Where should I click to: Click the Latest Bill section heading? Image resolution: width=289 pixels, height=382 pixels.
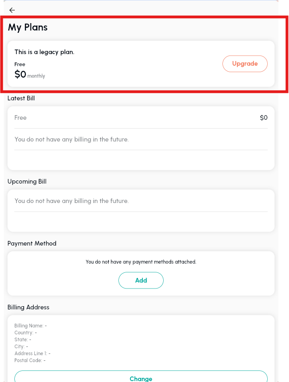(21, 98)
